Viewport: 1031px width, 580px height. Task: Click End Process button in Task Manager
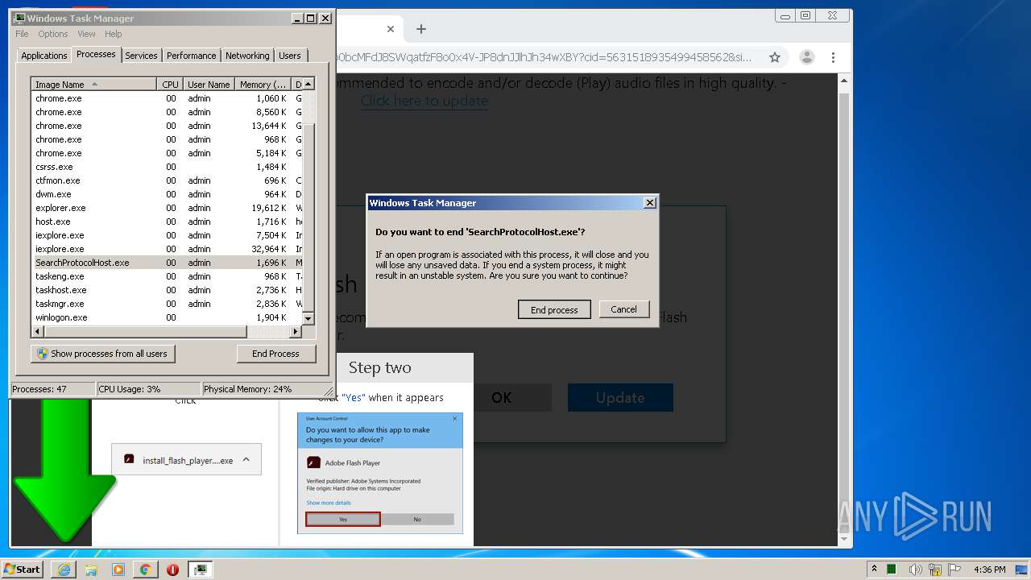point(275,354)
